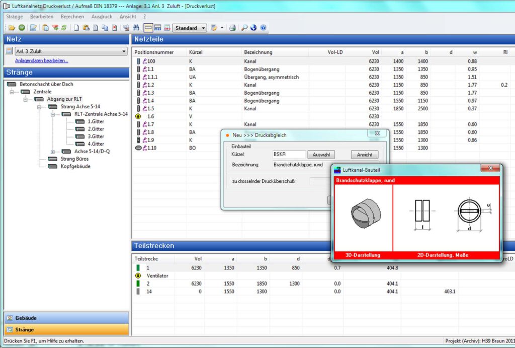Open the Ausdruck menu

102,17
